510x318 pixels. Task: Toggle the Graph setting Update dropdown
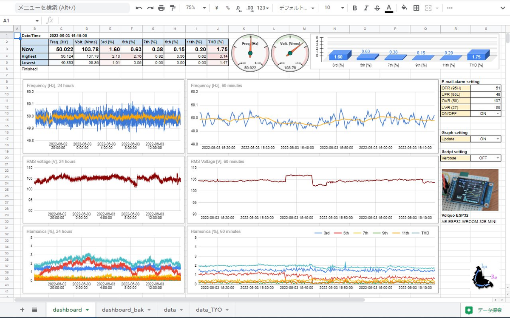pos(486,139)
